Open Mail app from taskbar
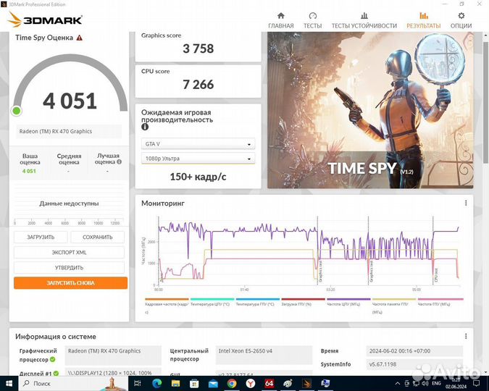This screenshot has height=391, width=489. coord(213,383)
